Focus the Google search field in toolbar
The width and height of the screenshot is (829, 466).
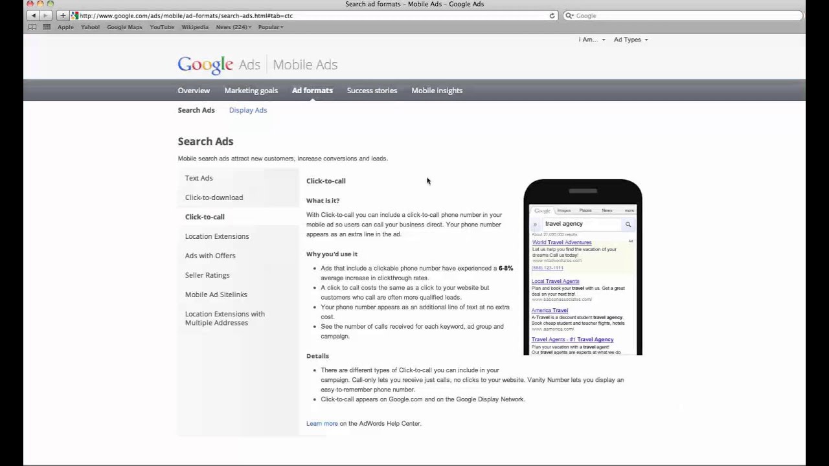click(x=682, y=16)
